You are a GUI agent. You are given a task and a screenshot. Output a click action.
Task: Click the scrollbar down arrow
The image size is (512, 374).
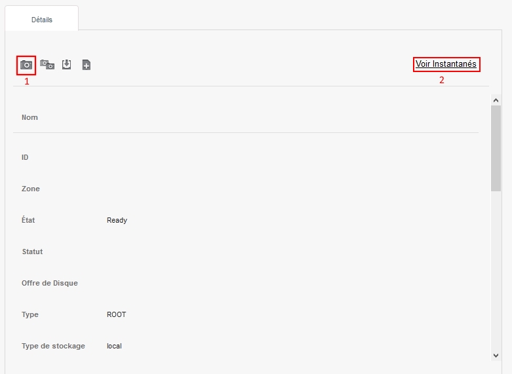[496, 354]
